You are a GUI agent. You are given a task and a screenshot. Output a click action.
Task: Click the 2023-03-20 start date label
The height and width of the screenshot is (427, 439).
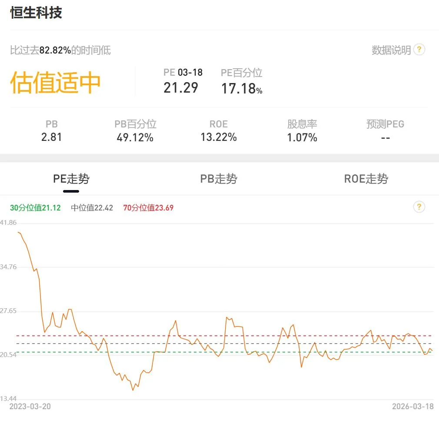point(30,407)
